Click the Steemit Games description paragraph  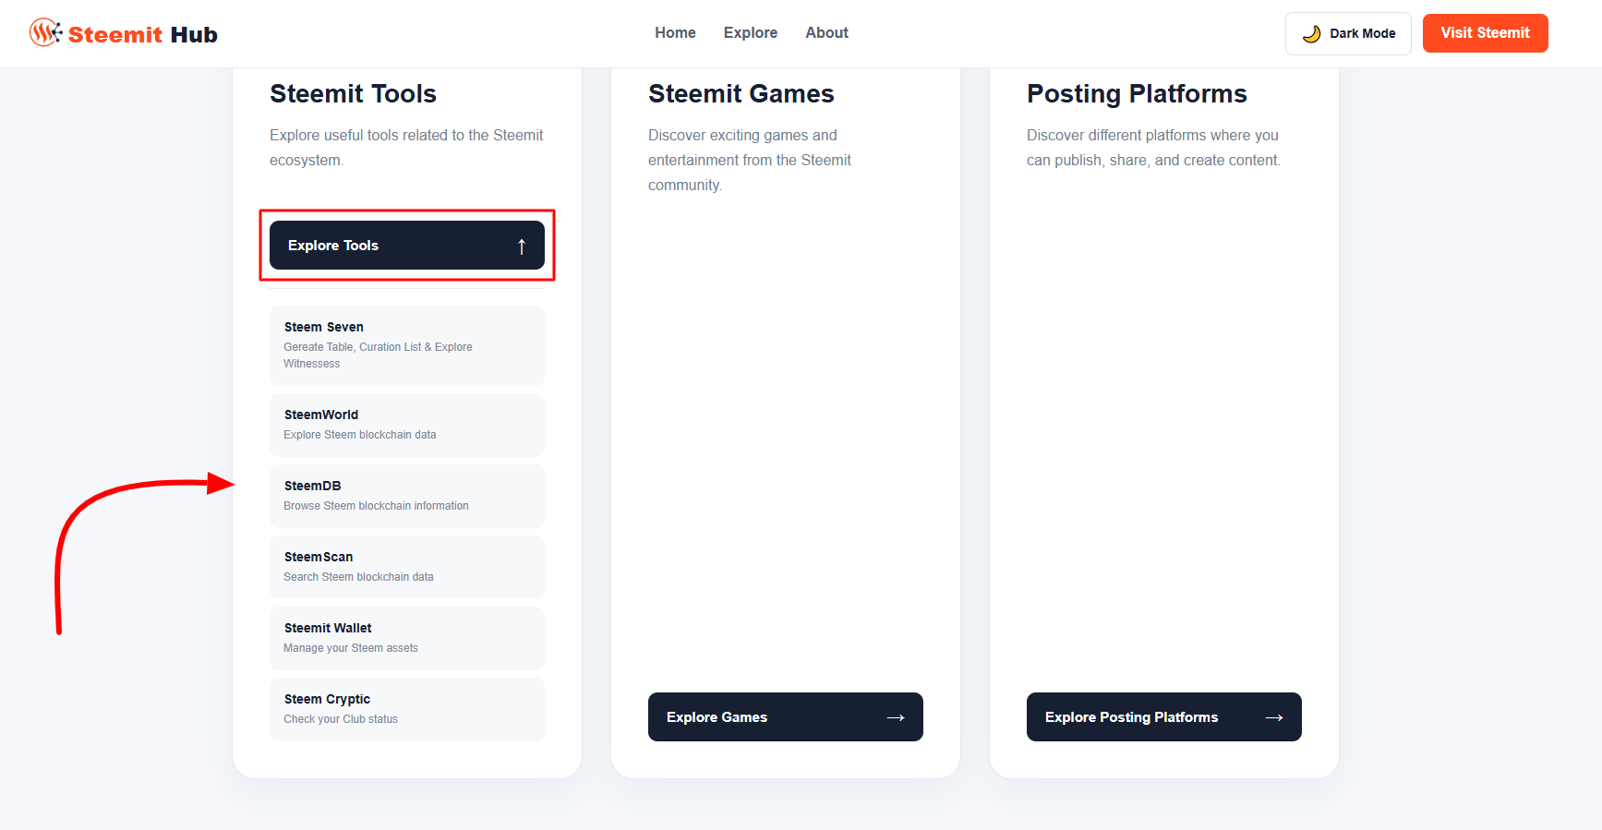tap(750, 160)
